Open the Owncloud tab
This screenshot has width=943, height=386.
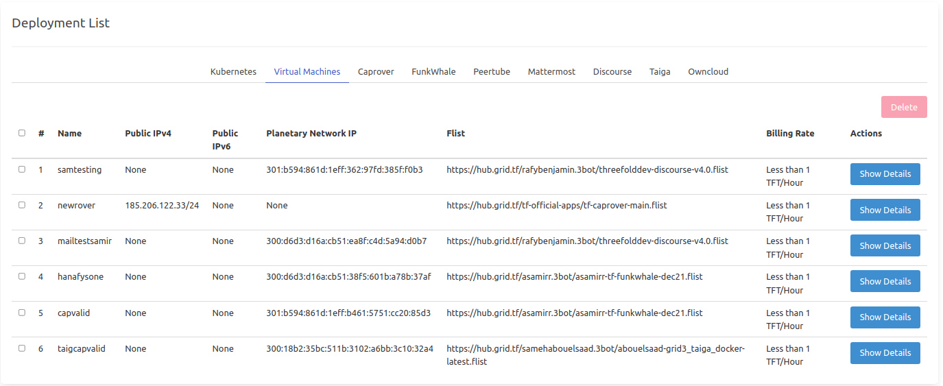pyautogui.click(x=708, y=71)
